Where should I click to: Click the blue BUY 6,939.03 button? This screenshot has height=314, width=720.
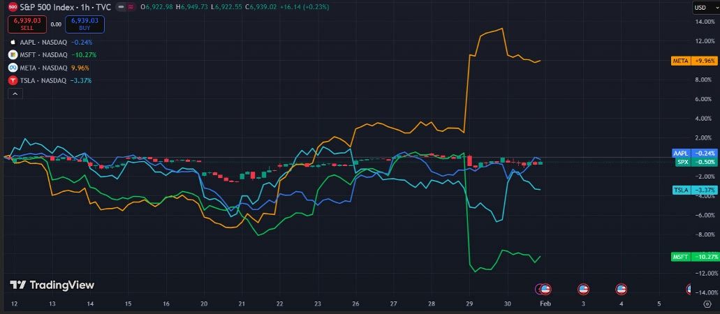point(85,24)
